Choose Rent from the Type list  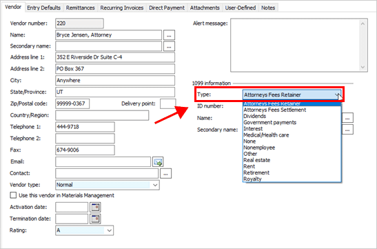click(x=292, y=166)
